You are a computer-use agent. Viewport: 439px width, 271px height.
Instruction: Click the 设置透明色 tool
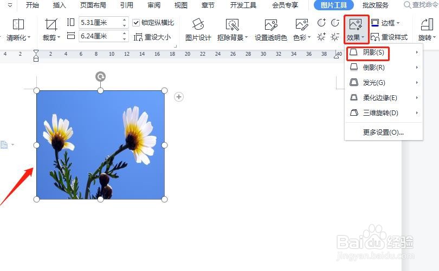(271, 29)
